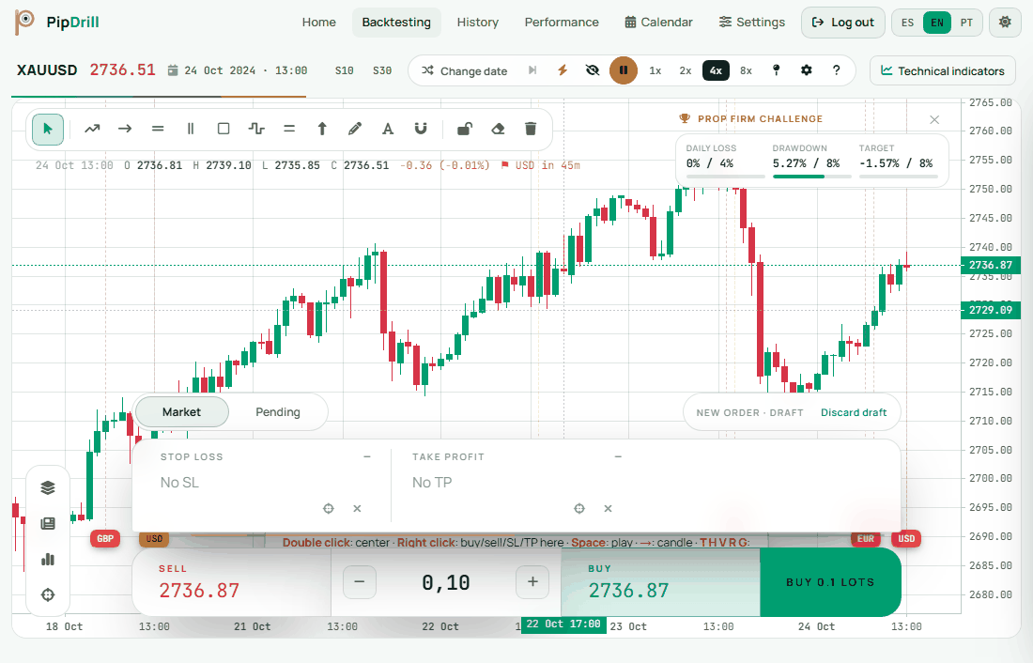Viewport: 1033px width, 663px height.
Task: Click the lightning bolt icon
Action: [x=563, y=70]
